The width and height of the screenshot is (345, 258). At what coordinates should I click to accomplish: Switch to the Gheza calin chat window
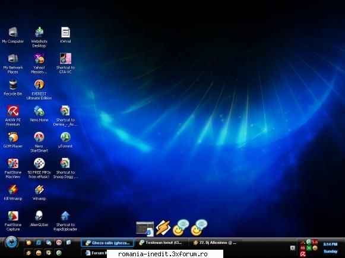click(107, 243)
